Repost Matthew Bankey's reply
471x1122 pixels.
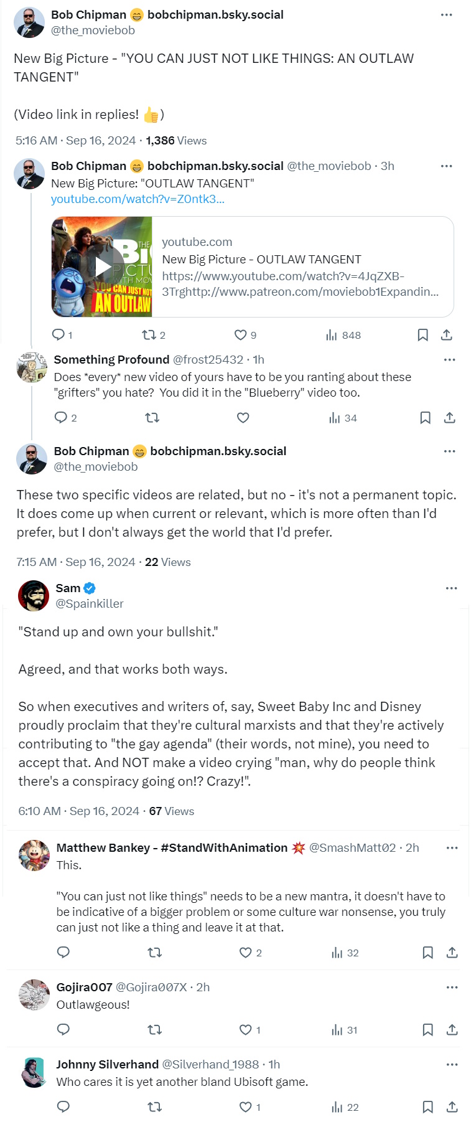154,953
